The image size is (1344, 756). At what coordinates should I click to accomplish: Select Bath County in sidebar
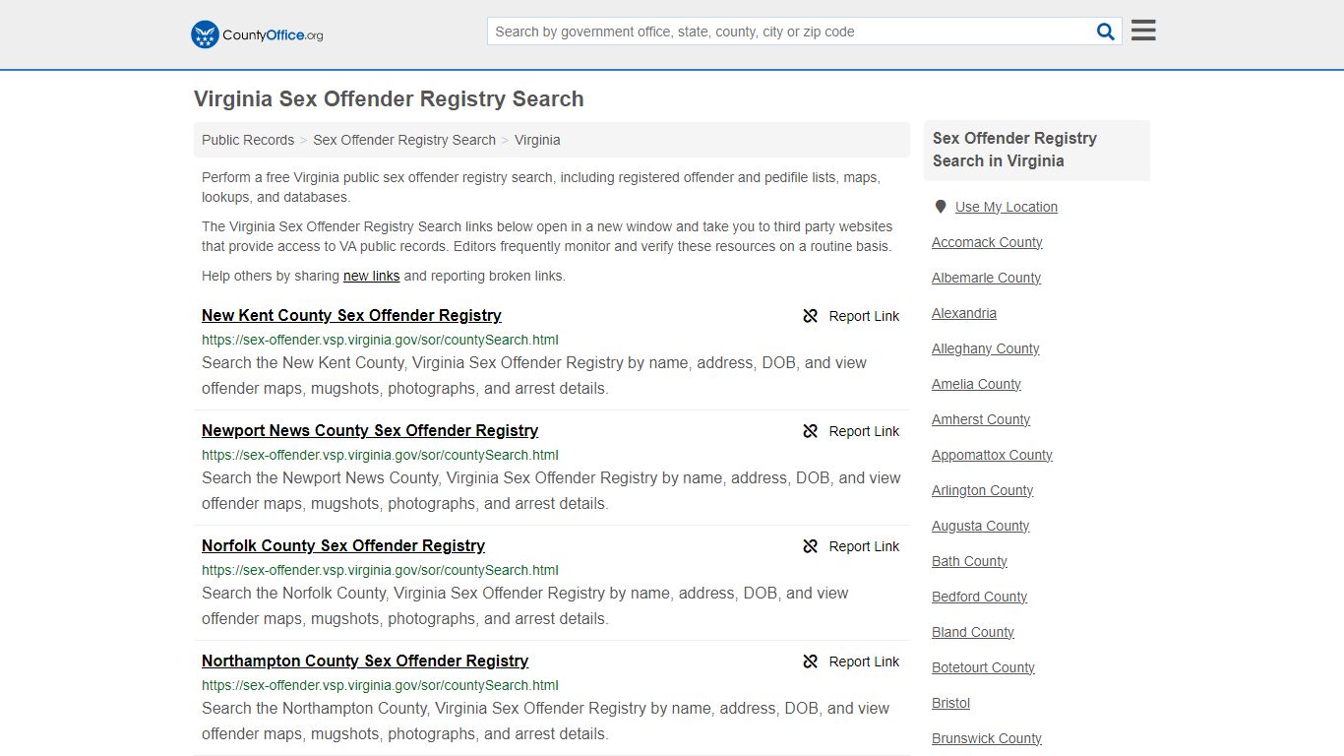click(969, 561)
